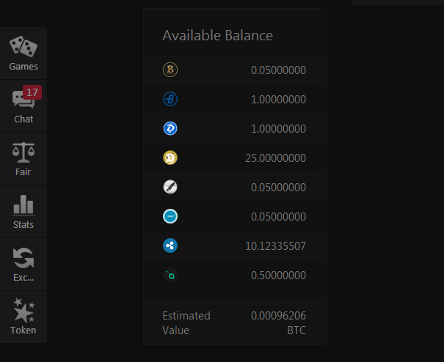The width and height of the screenshot is (444, 362).
Task: Select the blue B coin icon
Action: pos(170,99)
